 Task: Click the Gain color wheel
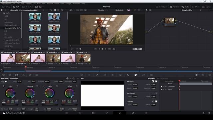tap(50, 93)
